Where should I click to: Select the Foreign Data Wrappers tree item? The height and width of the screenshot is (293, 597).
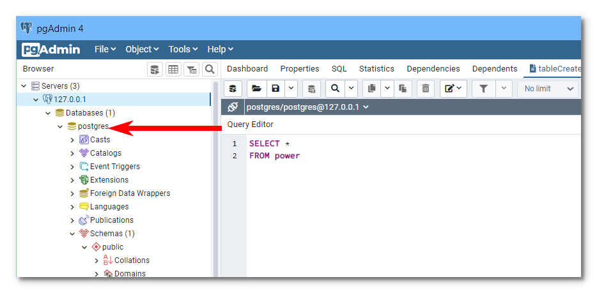pos(130,193)
